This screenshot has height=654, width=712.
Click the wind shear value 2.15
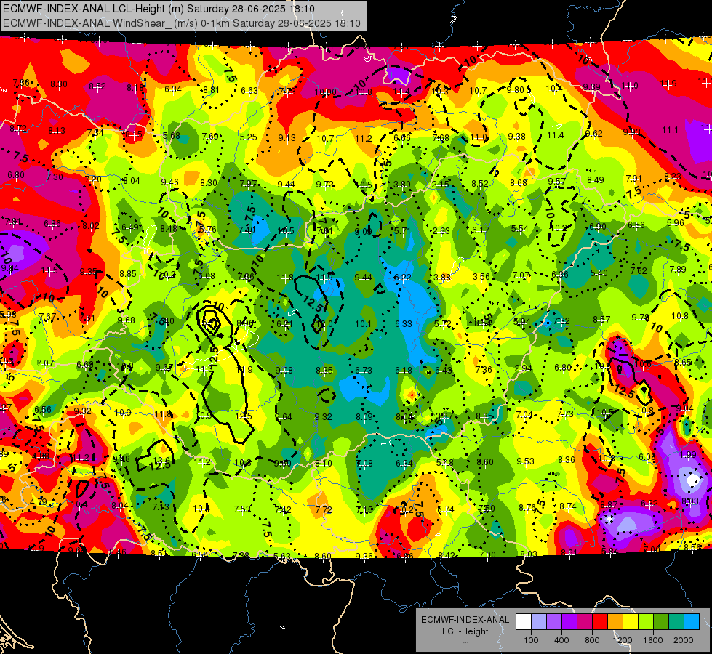click(x=441, y=184)
